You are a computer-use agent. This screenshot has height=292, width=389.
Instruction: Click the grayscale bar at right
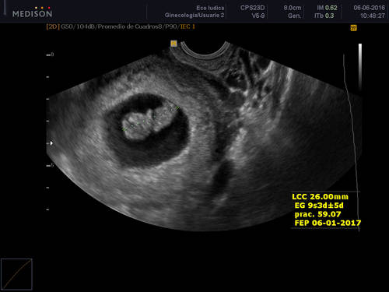(x=360, y=66)
